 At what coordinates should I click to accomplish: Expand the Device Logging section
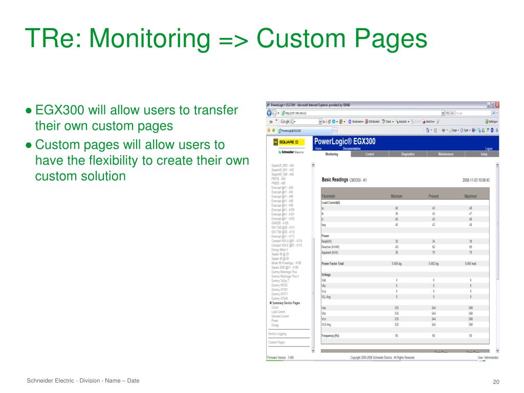277,334
